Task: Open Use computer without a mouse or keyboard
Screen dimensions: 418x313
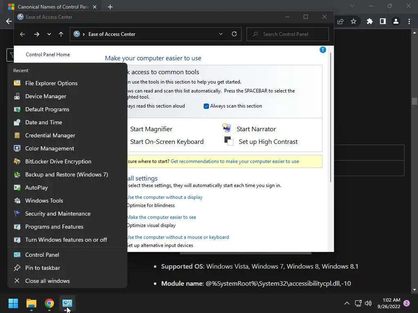Action: pos(178,237)
